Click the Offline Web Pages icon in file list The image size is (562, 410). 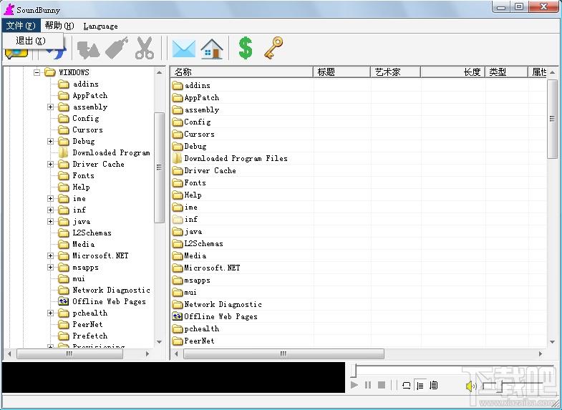pyautogui.click(x=178, y=316)
